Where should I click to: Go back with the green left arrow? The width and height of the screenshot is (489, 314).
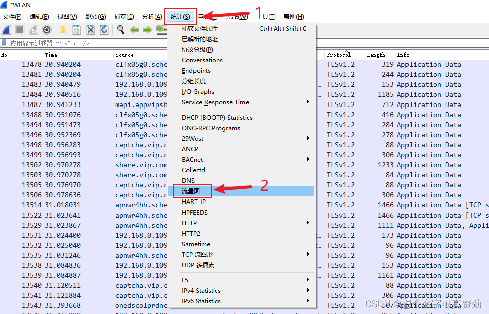click(134, 30)
